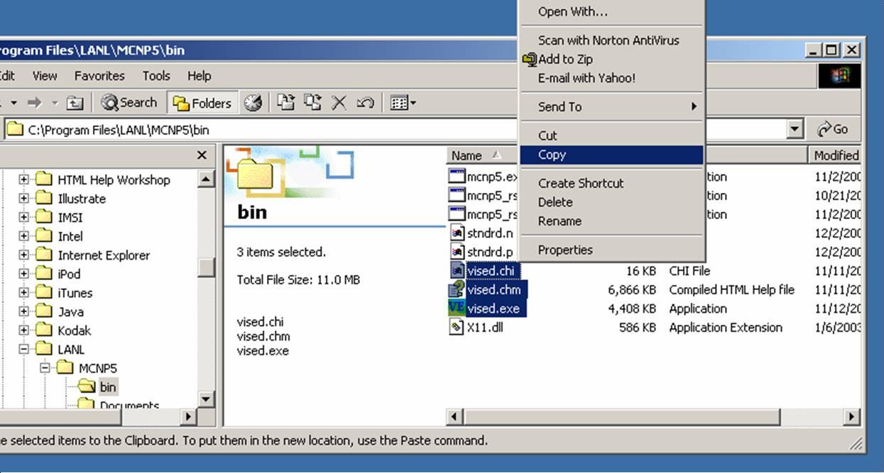Expand the Internet Explorer folder node
This screenshot has height=473, width=884.
click(x=24, y=255)
